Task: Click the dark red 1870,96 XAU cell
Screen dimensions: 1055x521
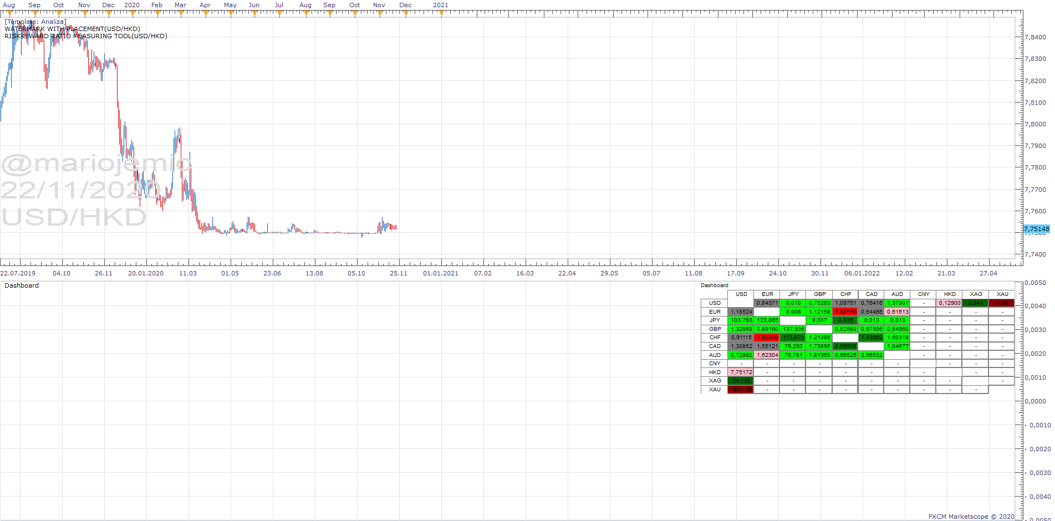Action: tap(741, 390)
